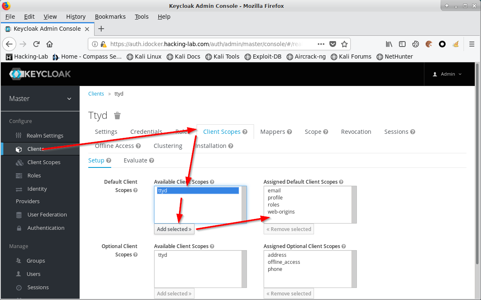
Task: Show help tooltip for Offline Access
Action: pos(138,146)
